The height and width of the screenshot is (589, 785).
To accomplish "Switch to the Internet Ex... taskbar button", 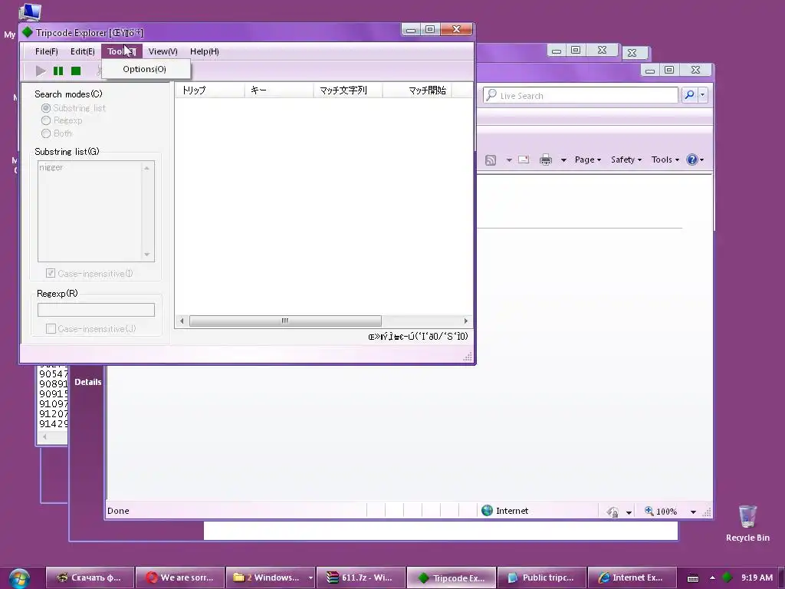I will tap(632, 577).
